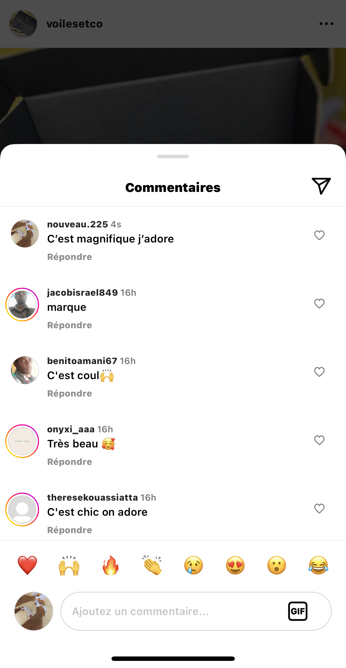The height and width of the screenshot is (668, 346).
Task: Like nouveau.225's comment
Action: point(319,235)
